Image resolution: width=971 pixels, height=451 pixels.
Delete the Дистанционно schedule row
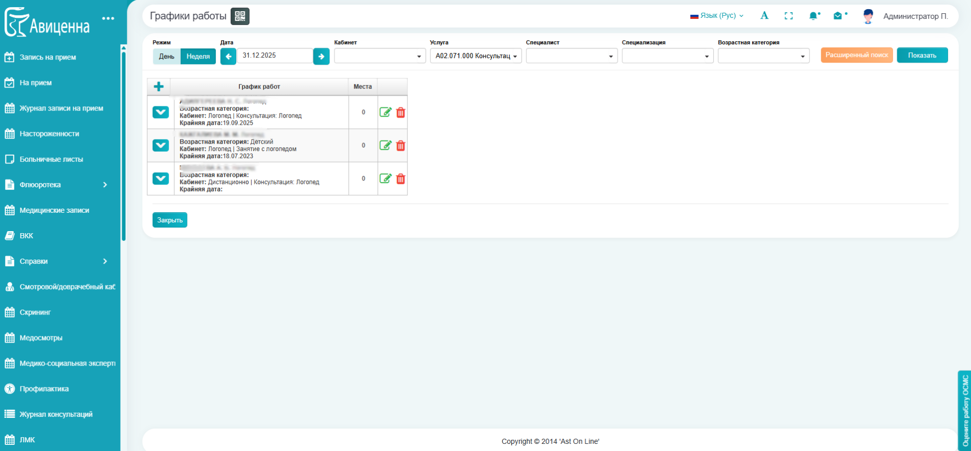pyautogui.click(x=401, y=179)
